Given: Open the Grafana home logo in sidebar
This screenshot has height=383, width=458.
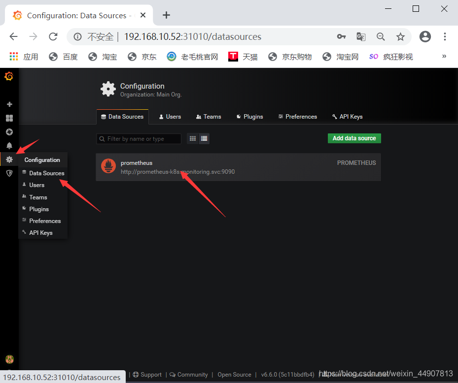Looking at the screenshot, I should (9, 76).
